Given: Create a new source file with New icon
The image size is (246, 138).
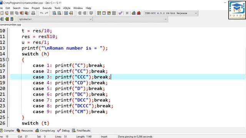Looking at the screenshot, I should [x=2, y=13].
